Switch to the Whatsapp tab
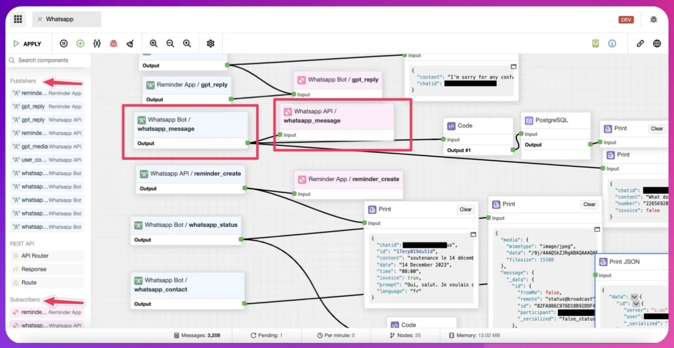 point(66,19)
